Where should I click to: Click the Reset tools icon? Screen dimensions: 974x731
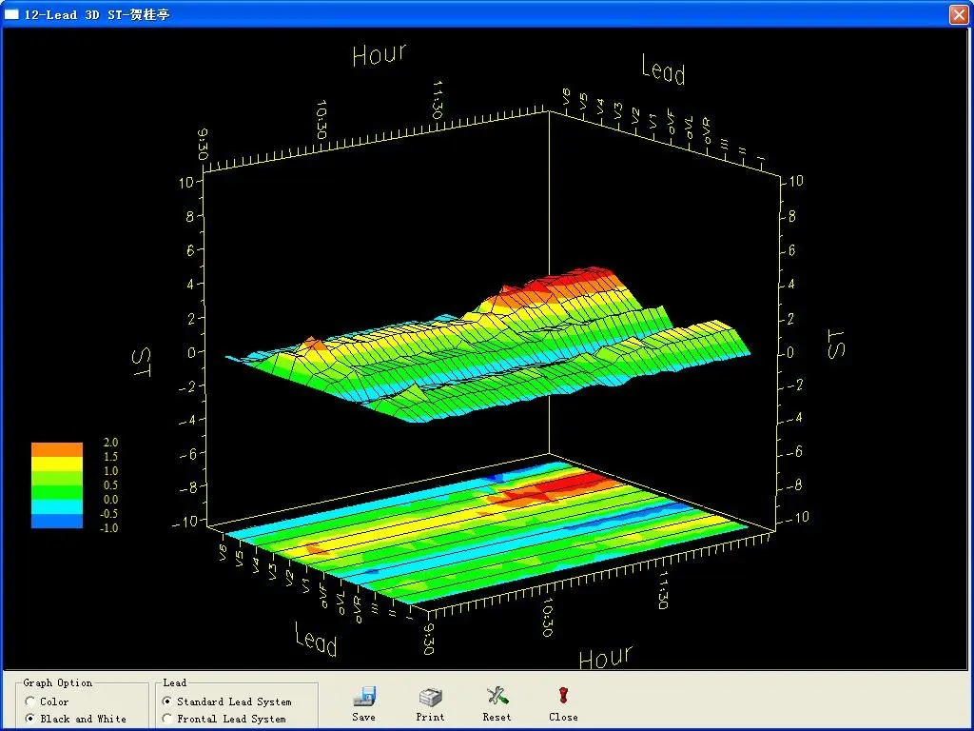pyautogui.click(x=496, y=698)
